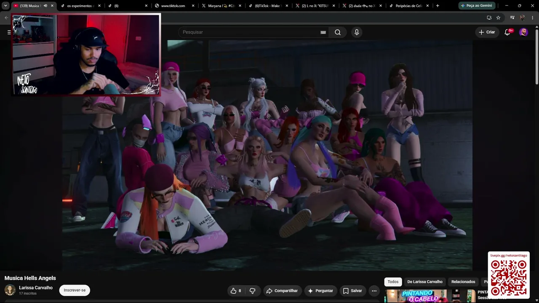Click the YouTube search magnifier button
This screenshot has height=303, width=539.
click(338, 32)
